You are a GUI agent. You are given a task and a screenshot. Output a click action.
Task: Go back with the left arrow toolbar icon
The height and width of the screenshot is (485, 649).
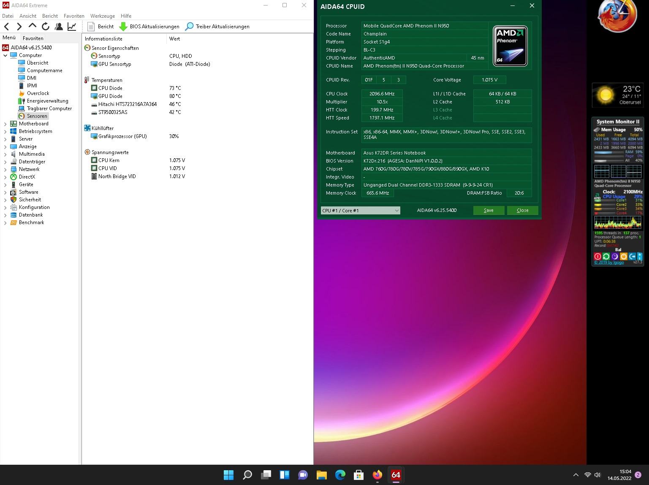(7, 27)
